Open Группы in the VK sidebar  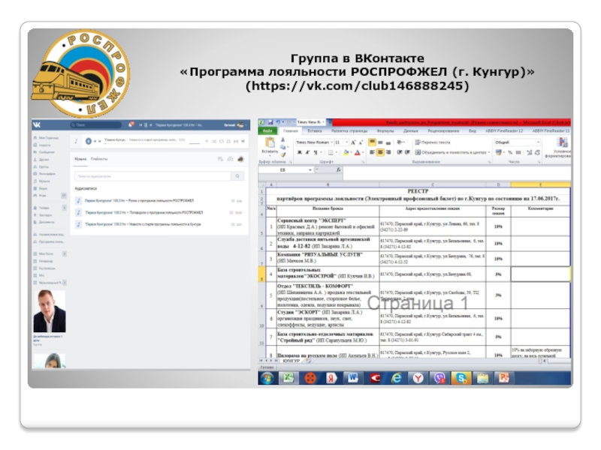tap(41, 166)
